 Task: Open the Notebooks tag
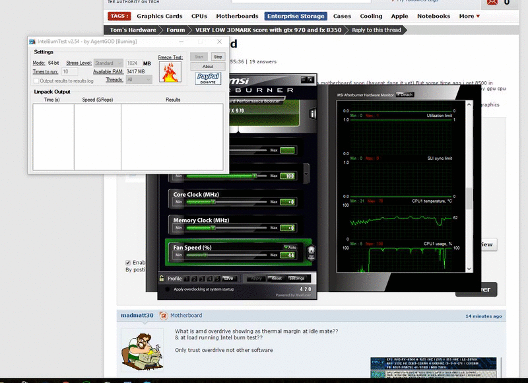434,16
